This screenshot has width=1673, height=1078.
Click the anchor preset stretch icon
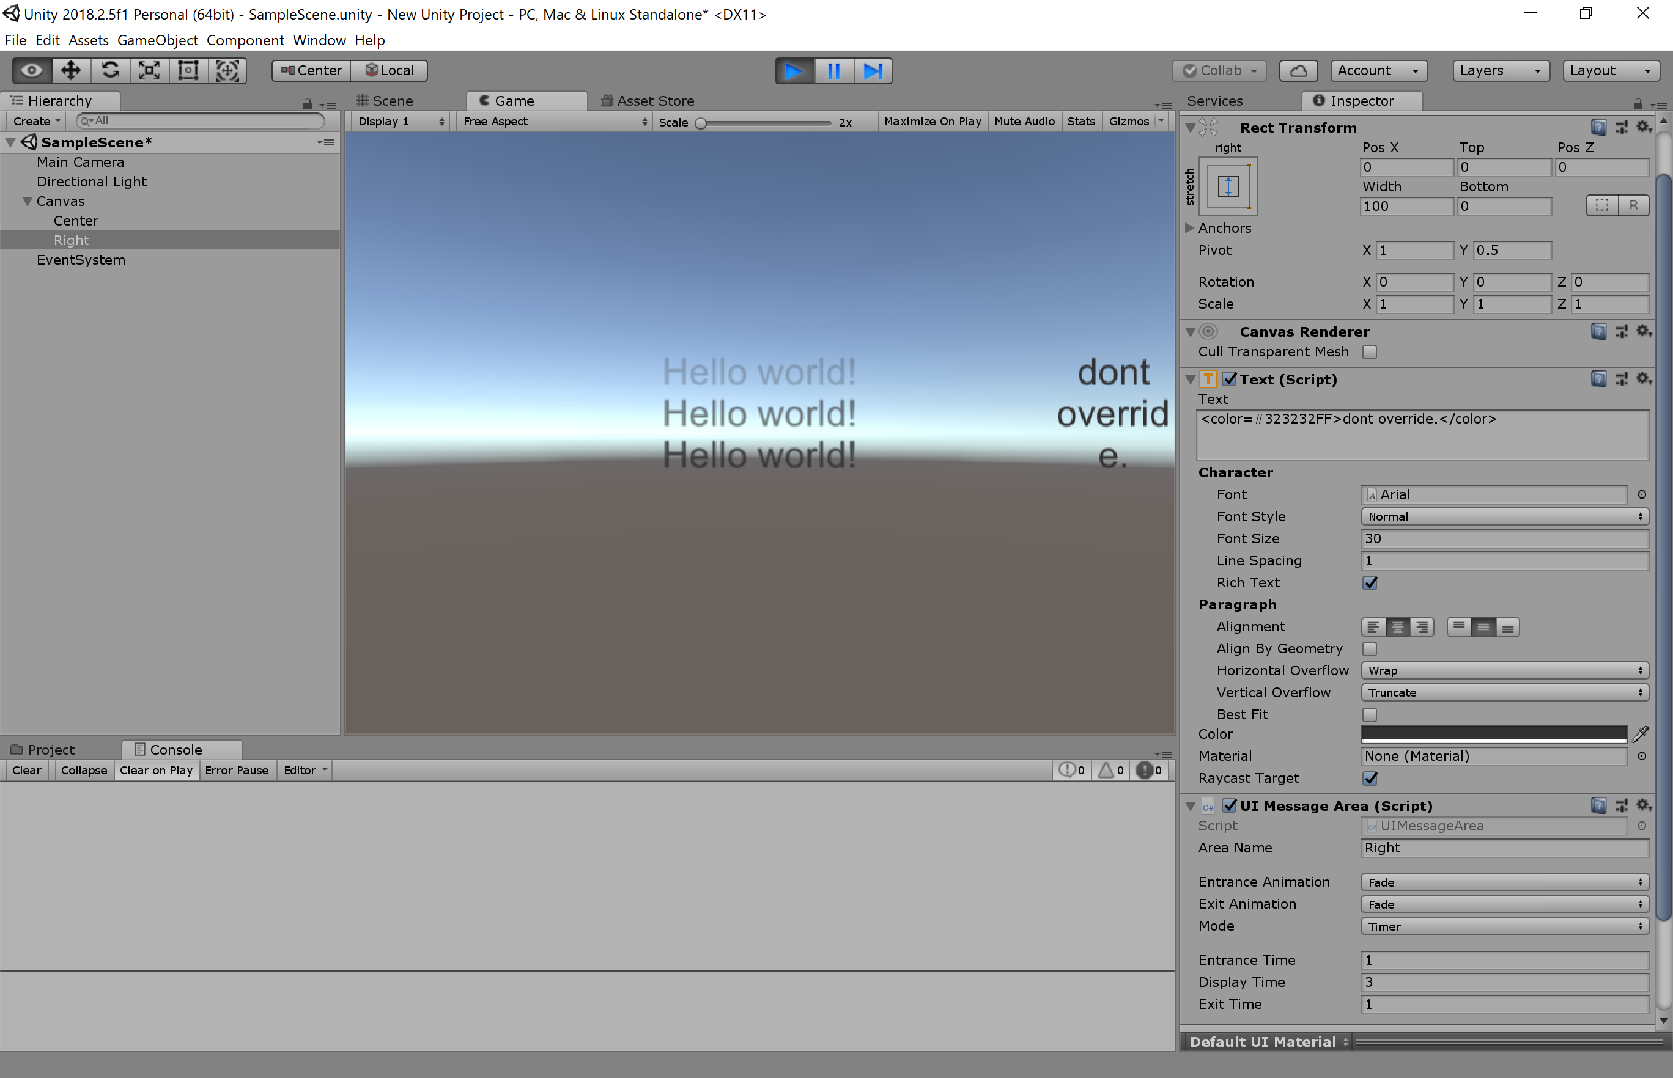[1228, 186]
